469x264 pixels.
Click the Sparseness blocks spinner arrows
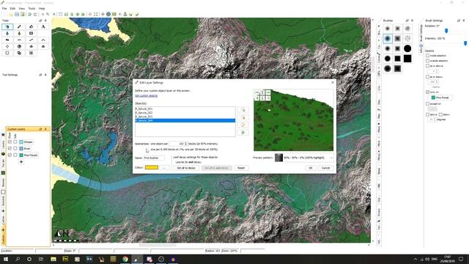(186, 144)
